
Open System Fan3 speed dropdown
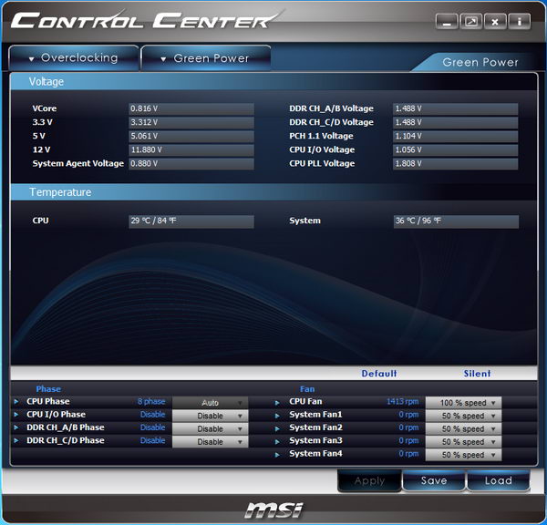pyautogui.click(x=463, y=442)
